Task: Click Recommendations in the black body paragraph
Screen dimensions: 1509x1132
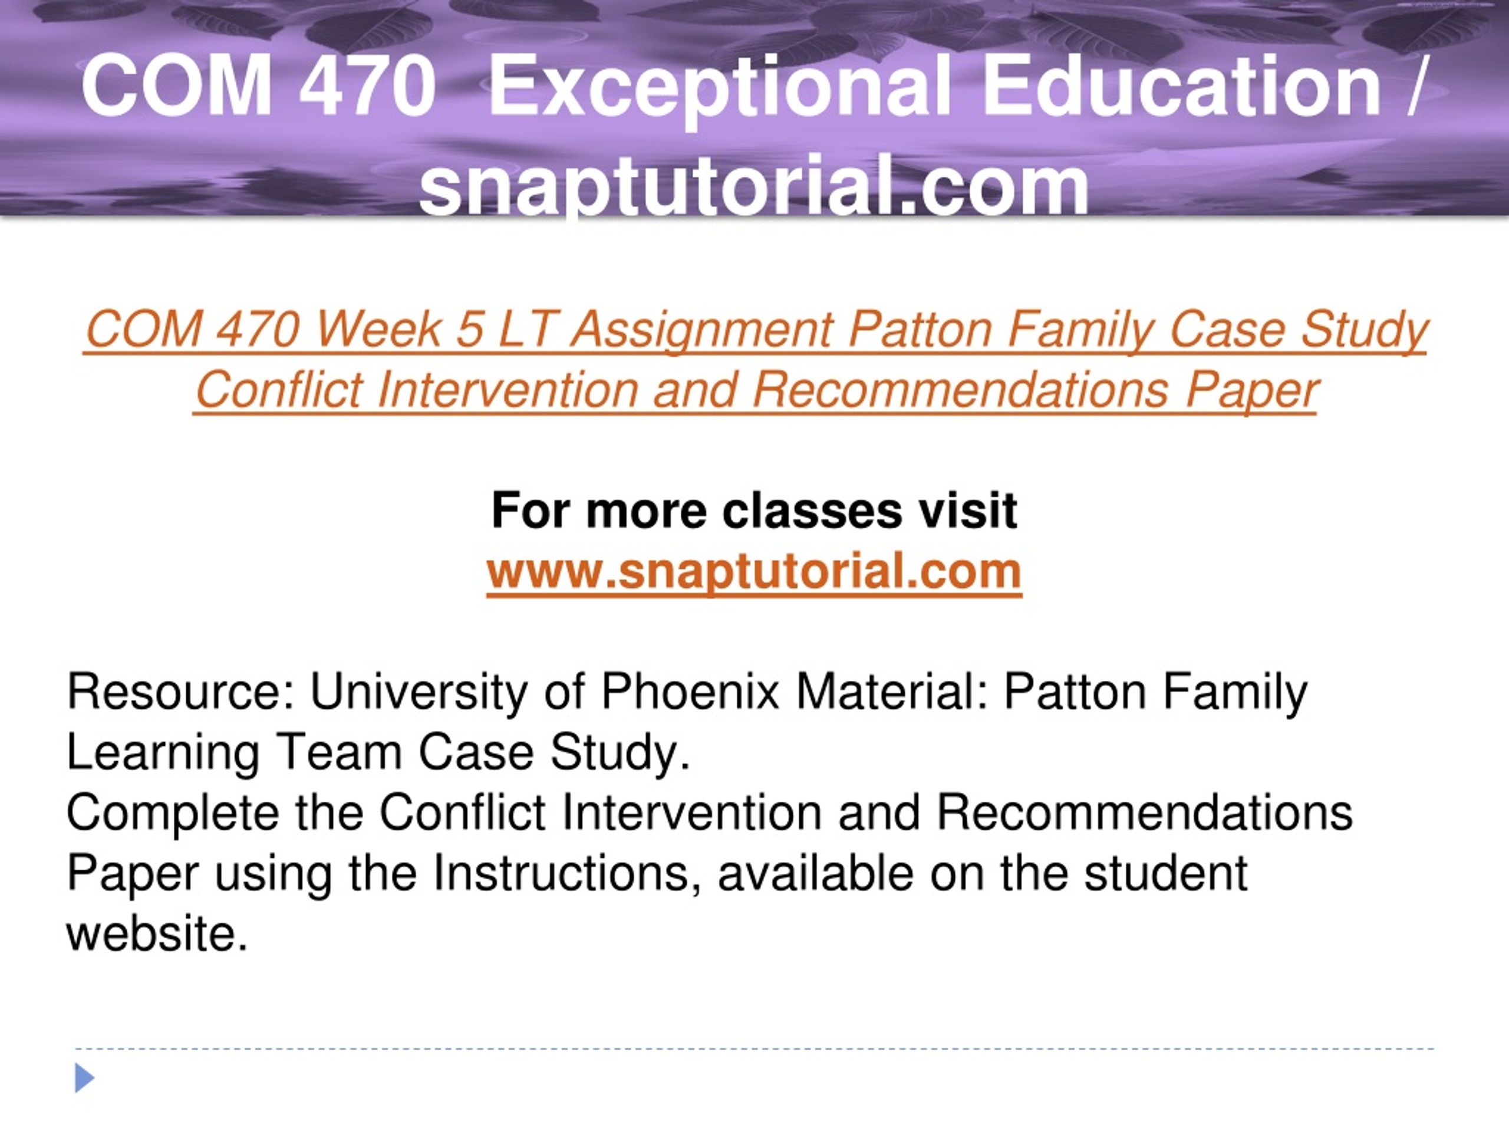Action: (x=1144, y=814)
